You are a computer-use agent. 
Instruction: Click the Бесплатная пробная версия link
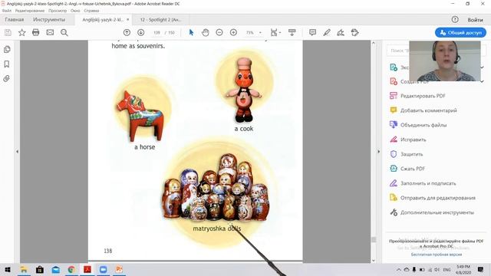437,255
